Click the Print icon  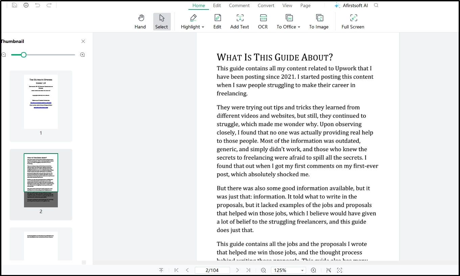[26, 5]
